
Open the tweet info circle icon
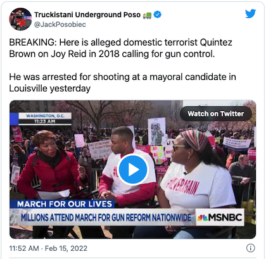coord(251,248)
